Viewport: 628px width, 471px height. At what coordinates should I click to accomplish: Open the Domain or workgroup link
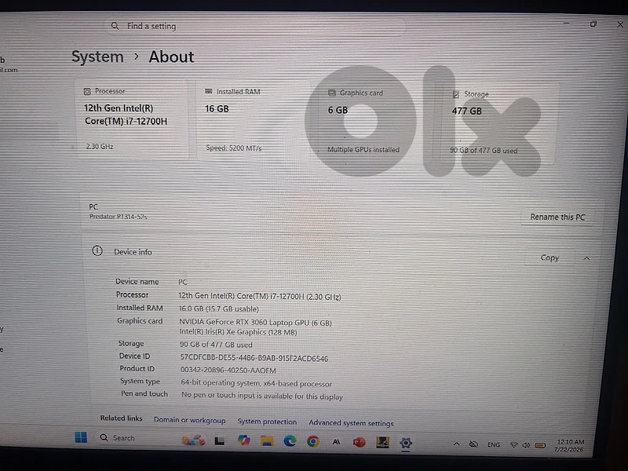(189, 420)
